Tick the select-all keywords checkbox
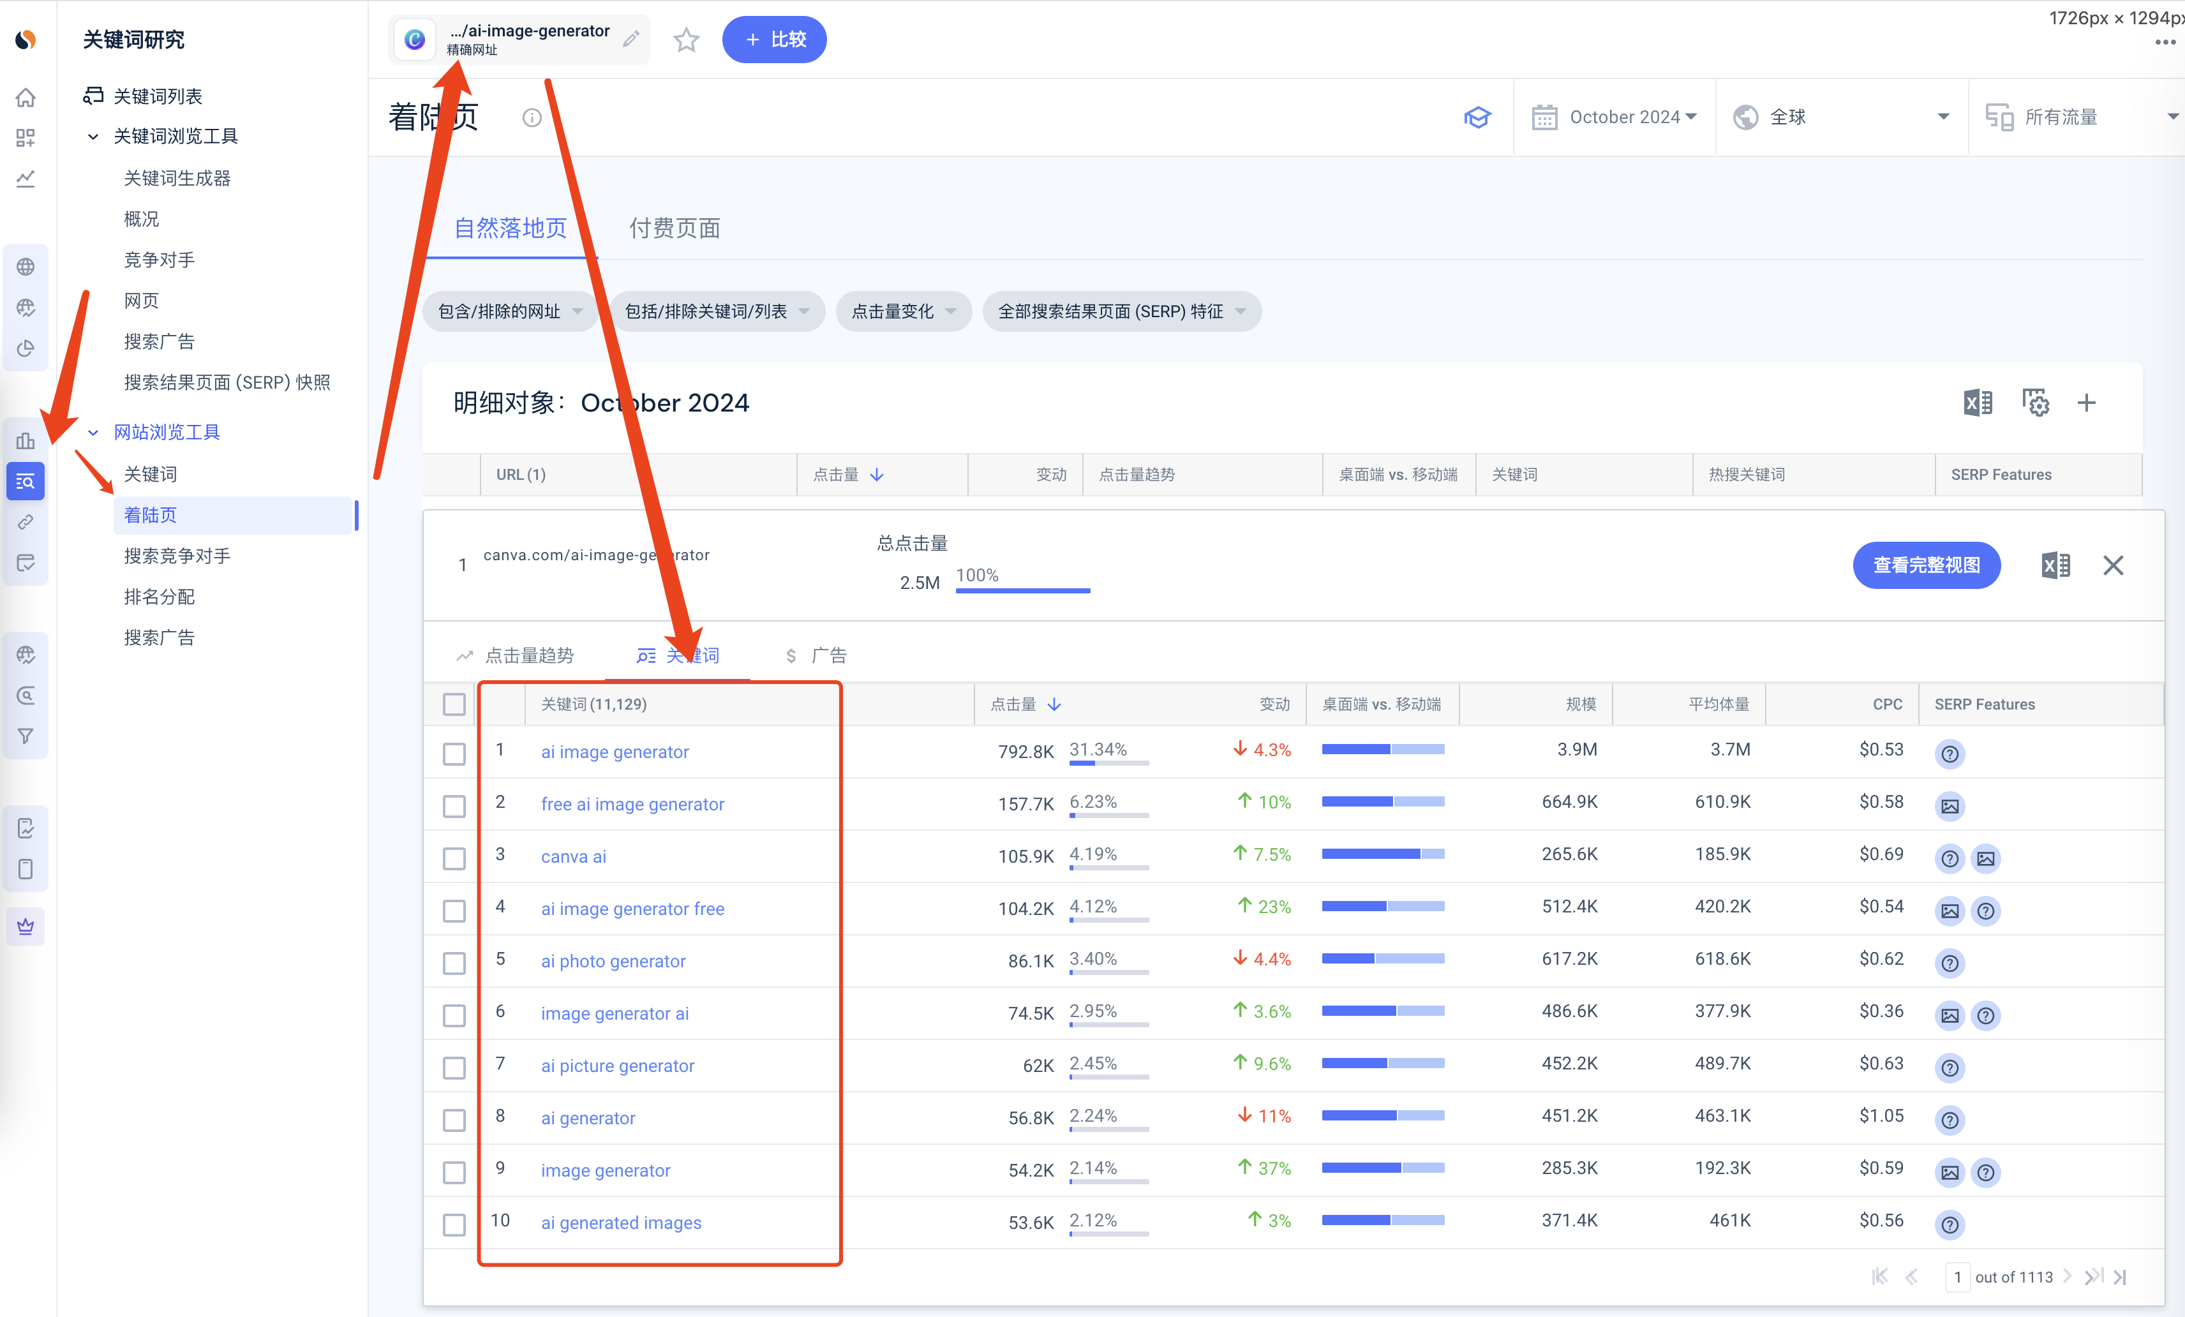This screenshot has height=1317, width=2185. click(x=454, y=704)
